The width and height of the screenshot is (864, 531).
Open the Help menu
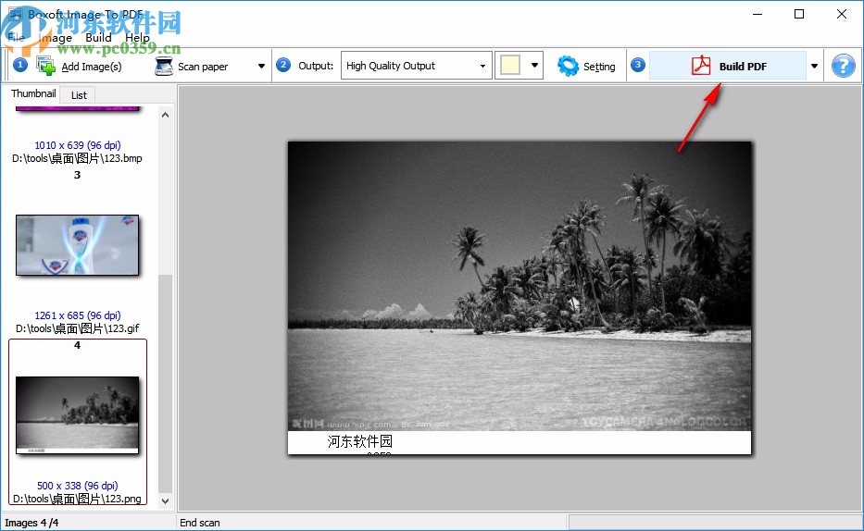click(137, 38)
